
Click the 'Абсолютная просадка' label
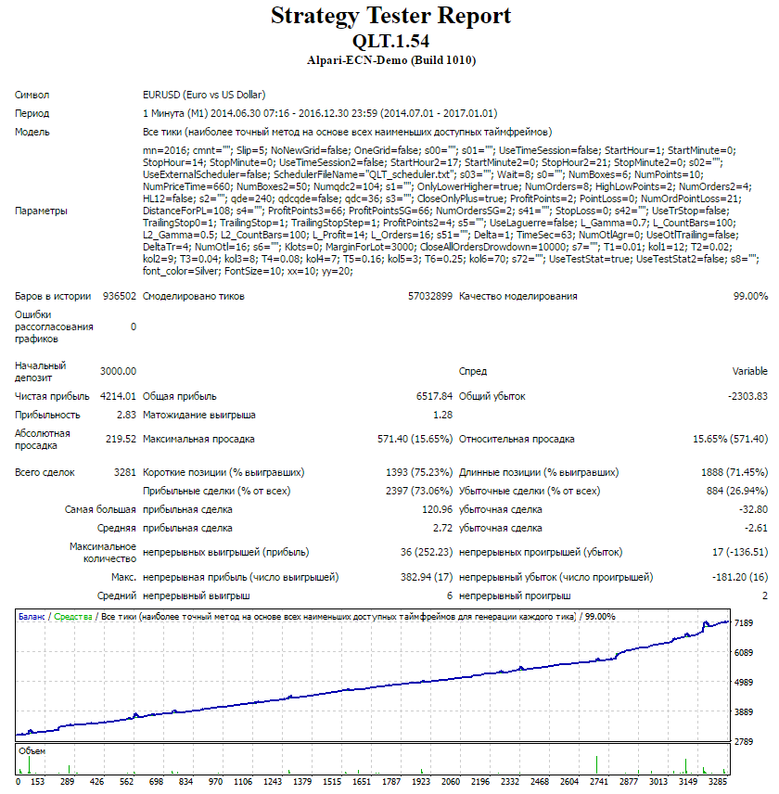(x=43, y=440)
